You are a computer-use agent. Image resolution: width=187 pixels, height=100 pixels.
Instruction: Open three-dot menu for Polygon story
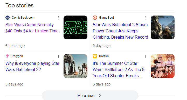pyautogui.click(x=59, y=56)
